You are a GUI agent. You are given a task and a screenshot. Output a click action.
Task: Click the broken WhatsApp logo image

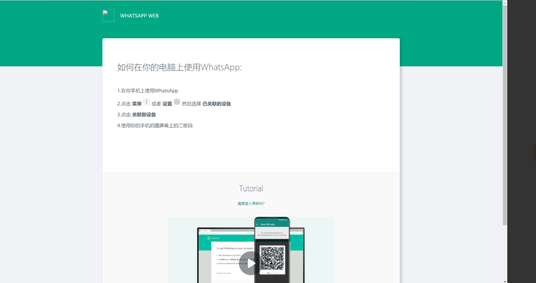[x=108, y=16]
